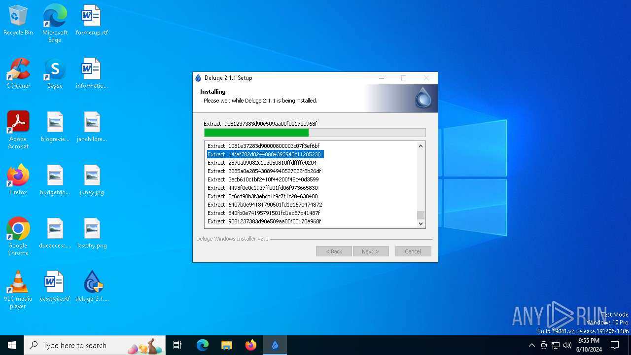Open the notification center

615,345
